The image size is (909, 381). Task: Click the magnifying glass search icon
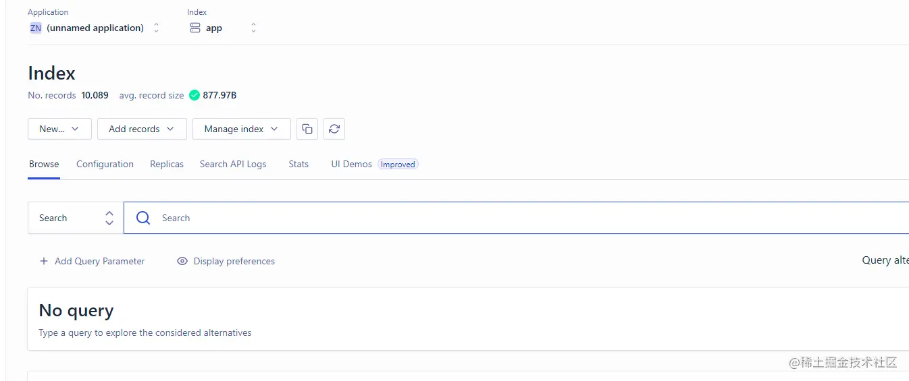pyautogui.click(x=143, y=218)
